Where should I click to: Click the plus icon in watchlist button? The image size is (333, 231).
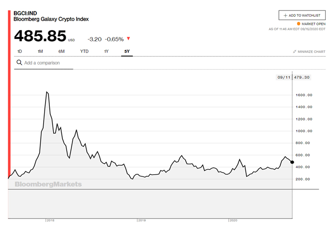click(x=286, y=15)
